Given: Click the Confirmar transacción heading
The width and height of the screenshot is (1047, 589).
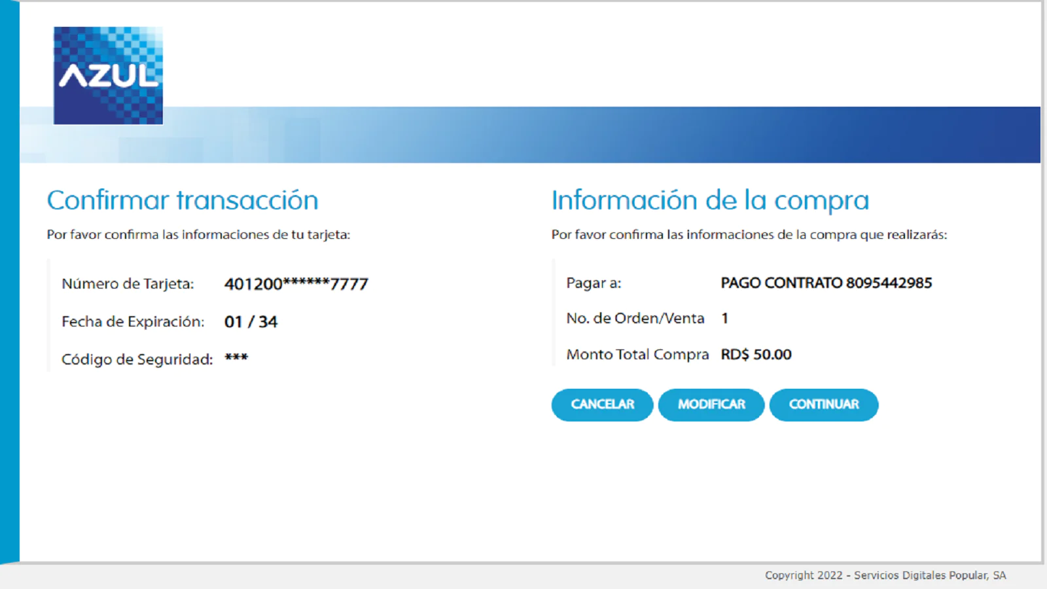Looking at the screenshot, I should pos(183,200).
